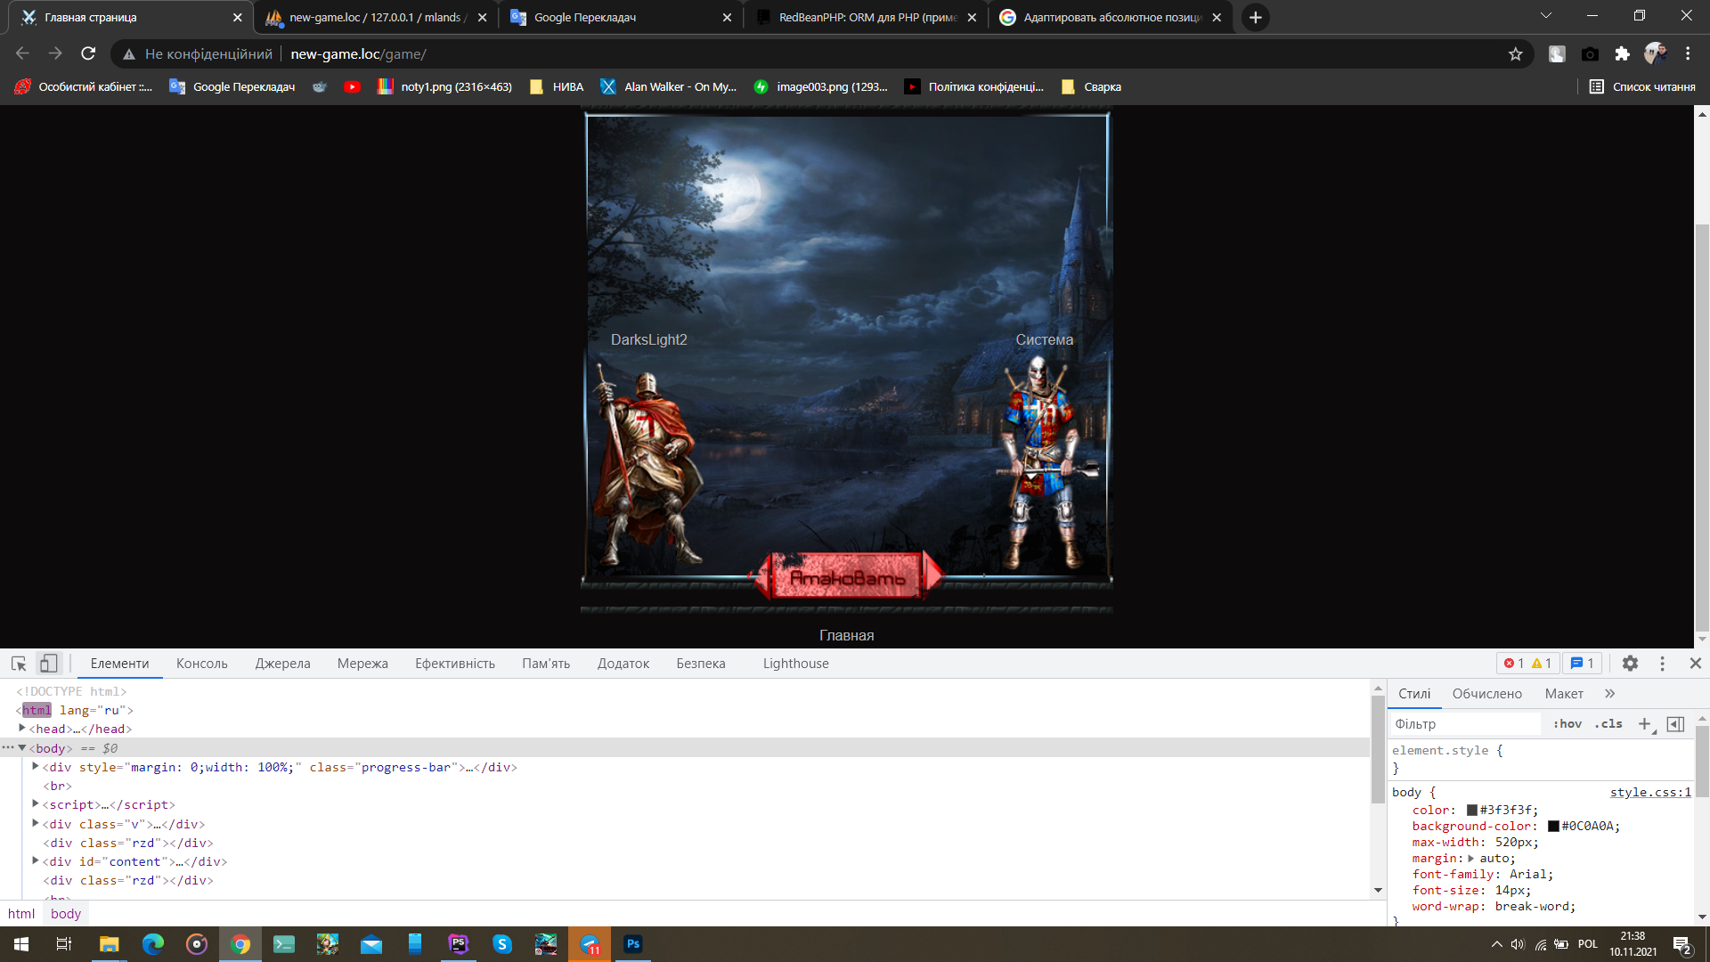This screenshot has height=962, width=1710.
Task: Reload the new-game.loc page
Action: tap(88, 54)
